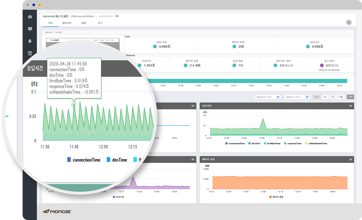Click the 조회 search button
The image size is (362, 220).
click(x=351, y=97)
